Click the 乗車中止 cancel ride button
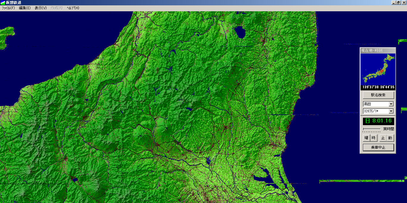The width and height of the screenshot is (407, 203). click(x=378, y=147)
